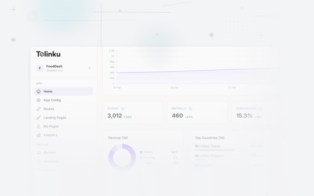The image size is (314, 196).
Task: Click the Routes chain-link icon
Action: (x=38, y=109)
